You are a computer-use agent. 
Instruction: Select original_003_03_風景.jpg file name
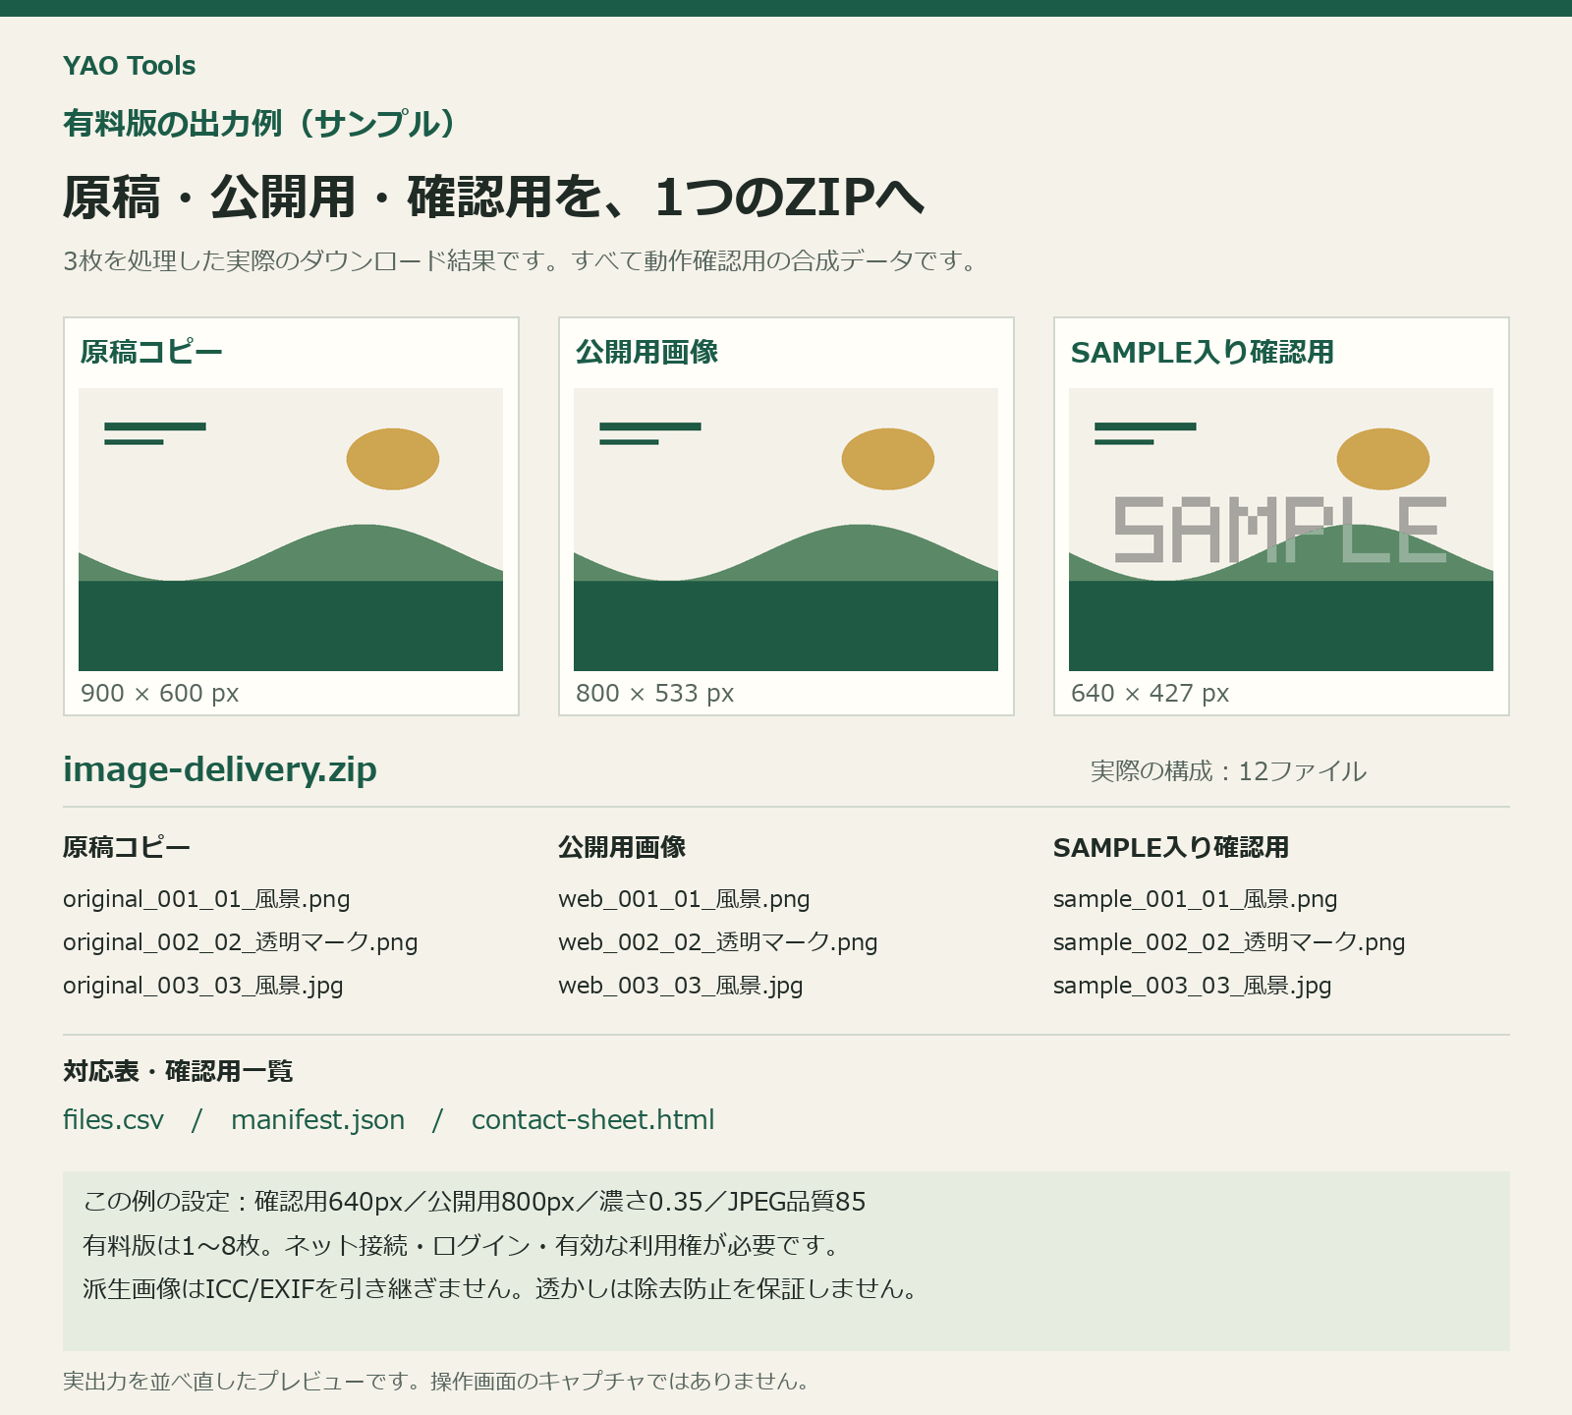point(203,986)
